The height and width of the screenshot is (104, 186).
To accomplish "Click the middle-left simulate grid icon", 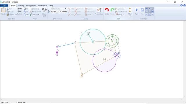I will [146, 12].
